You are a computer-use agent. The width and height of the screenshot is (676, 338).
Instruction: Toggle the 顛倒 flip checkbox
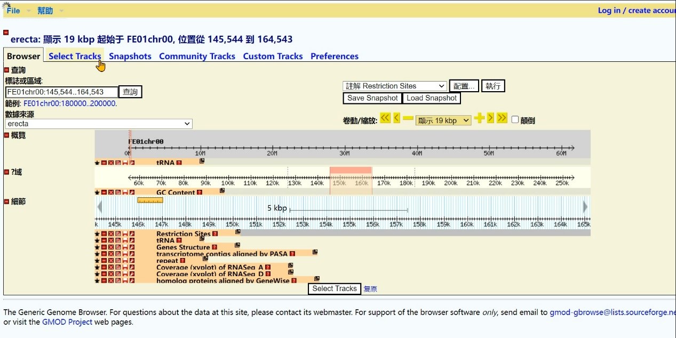pyautogui.click(x=515, y=120)
